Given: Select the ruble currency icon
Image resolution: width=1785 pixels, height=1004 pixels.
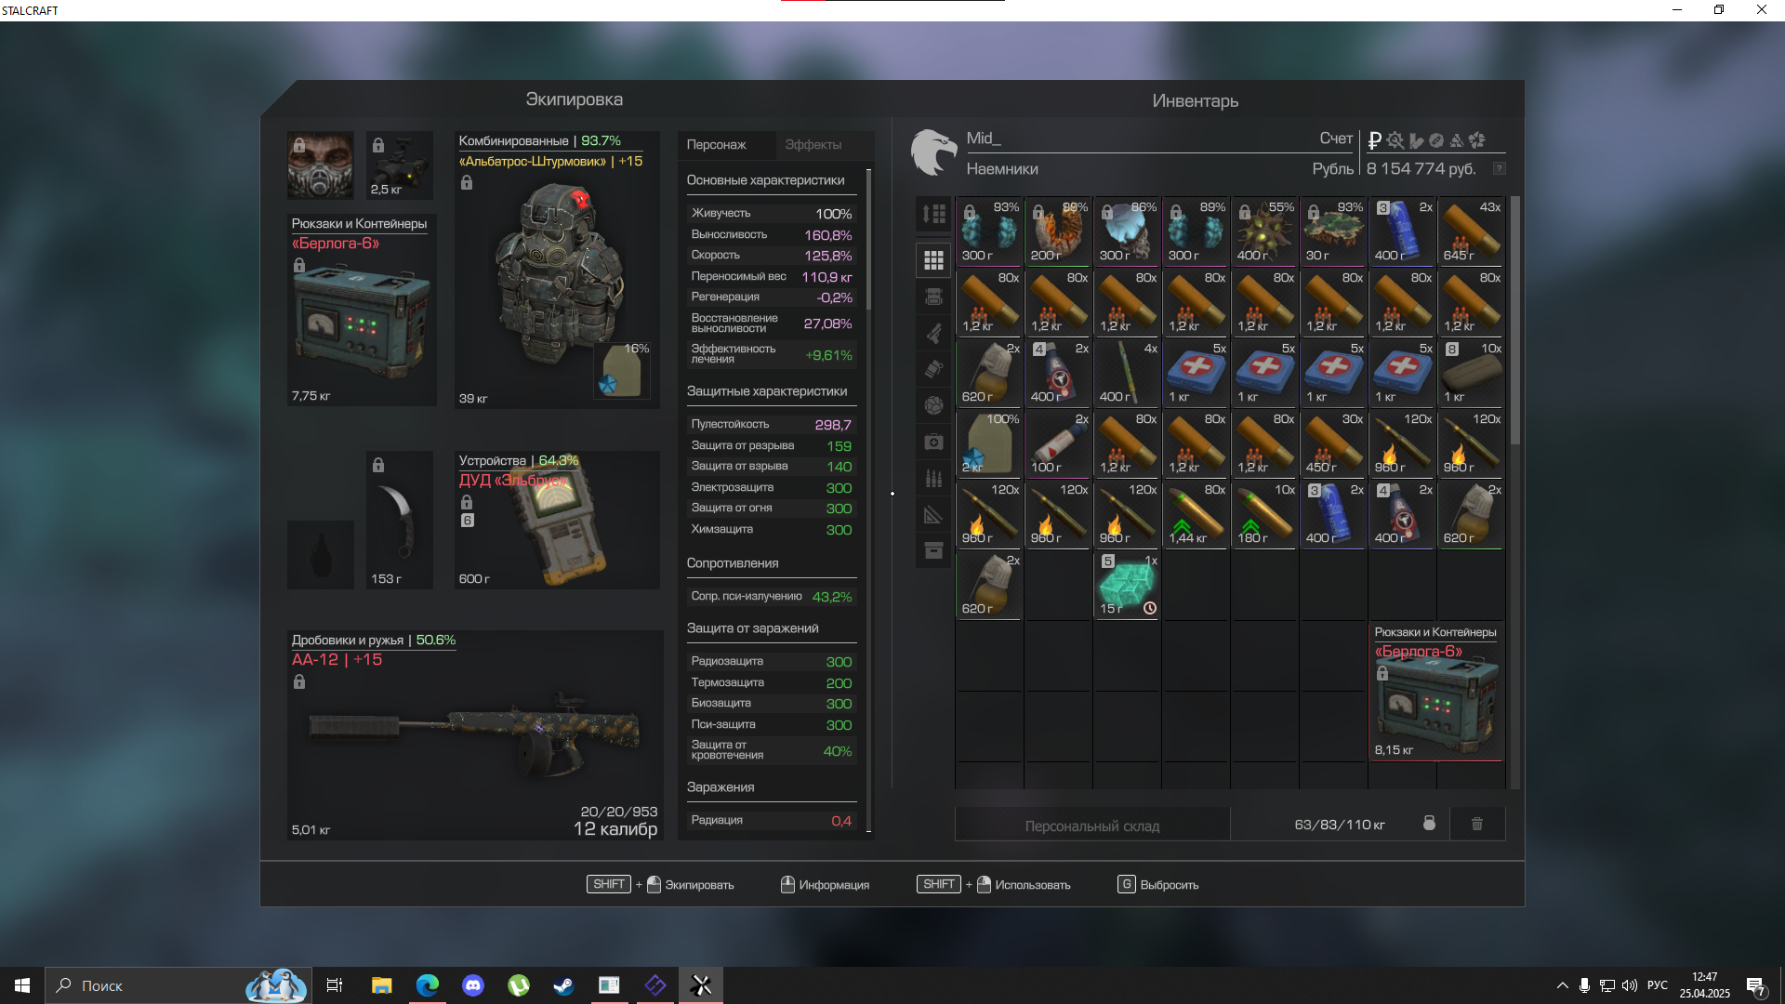Looking at the screenshot, I should tap(1374, 140).
